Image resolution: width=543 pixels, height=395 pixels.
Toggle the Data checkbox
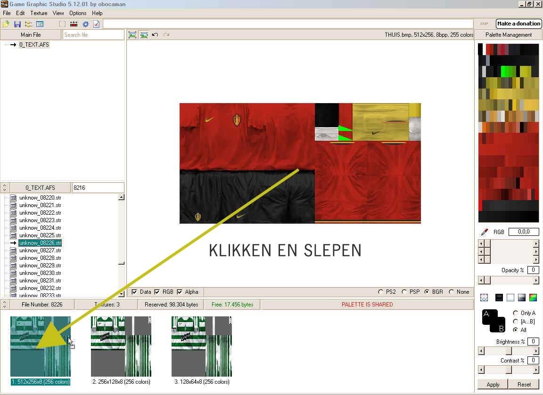point(134,292)
